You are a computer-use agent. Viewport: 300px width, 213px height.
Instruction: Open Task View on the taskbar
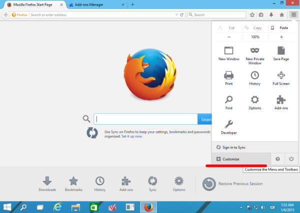click(40, 207)
